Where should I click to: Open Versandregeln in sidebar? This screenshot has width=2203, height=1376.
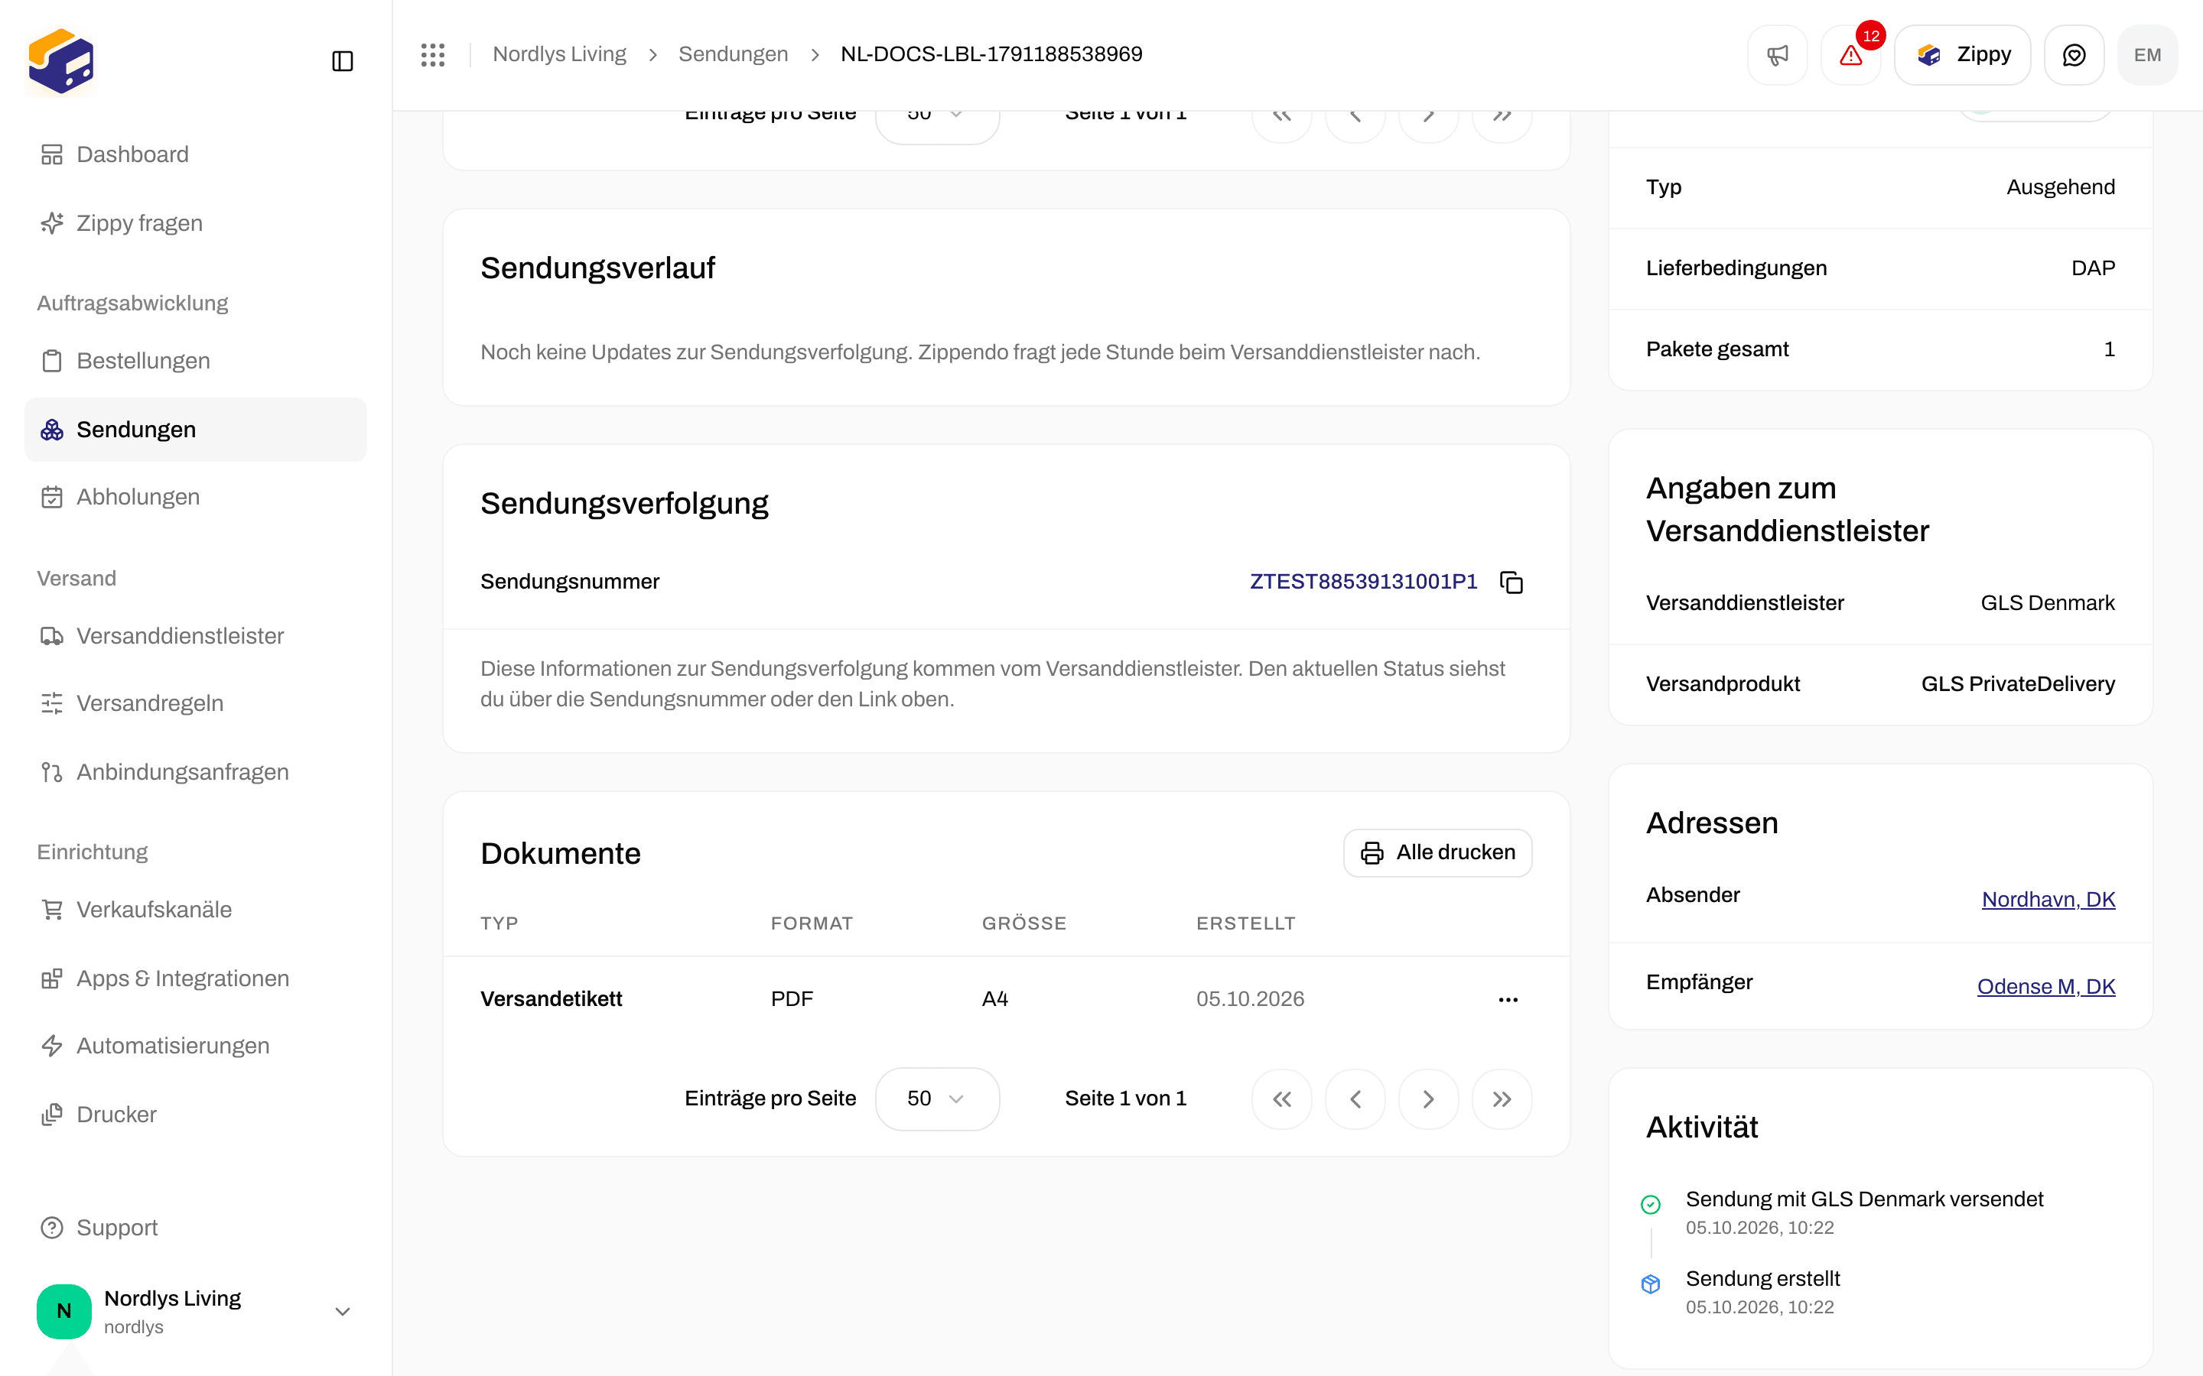tap(196, 703)
